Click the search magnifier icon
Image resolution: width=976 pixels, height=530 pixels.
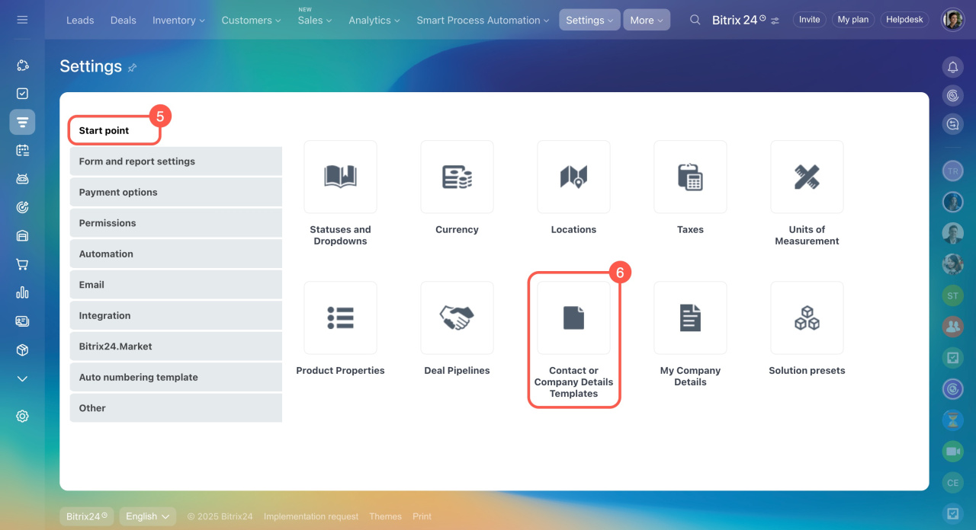pyautogui.click(x=695, y=20)
